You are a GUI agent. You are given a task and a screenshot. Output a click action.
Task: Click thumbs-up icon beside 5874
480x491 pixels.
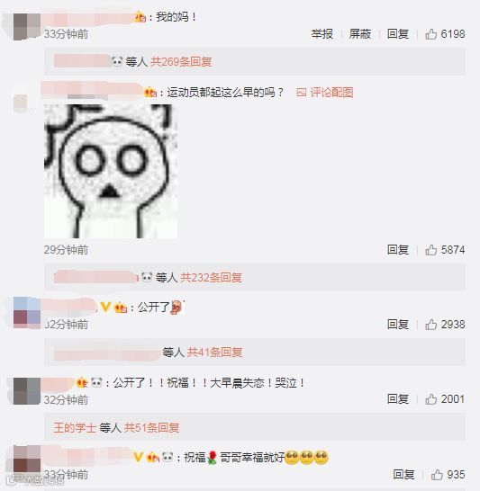tap(430, 250)
